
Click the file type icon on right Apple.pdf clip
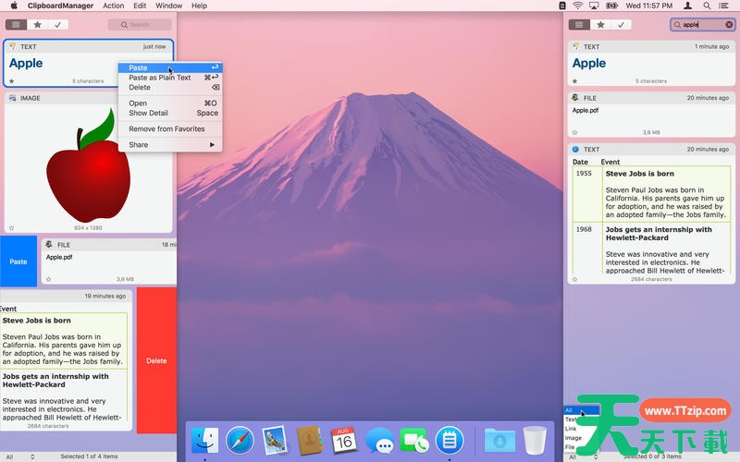pos(575,98)
